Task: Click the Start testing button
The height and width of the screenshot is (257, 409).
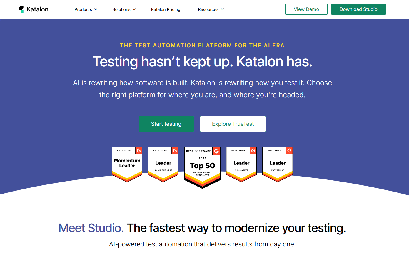Action: (x=166, y=124)
